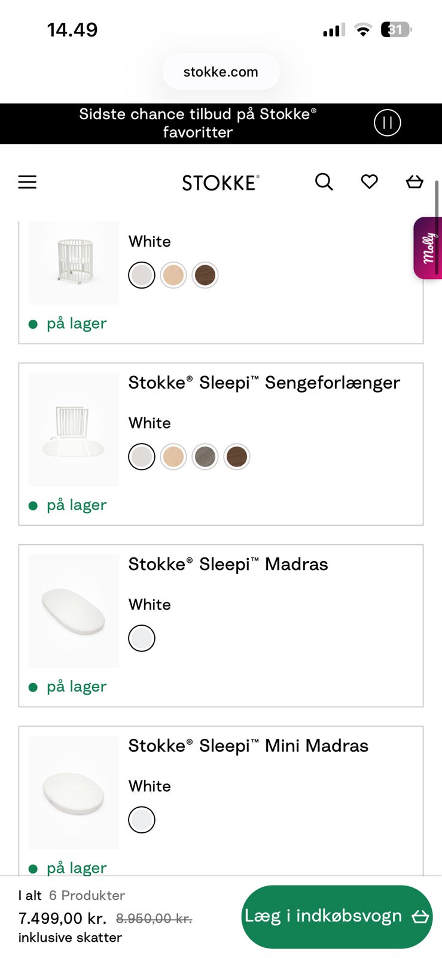Open Stokke Sleepi Sengeforlænger product title
This screenshot has width=442, height=958.
(264, 383)
